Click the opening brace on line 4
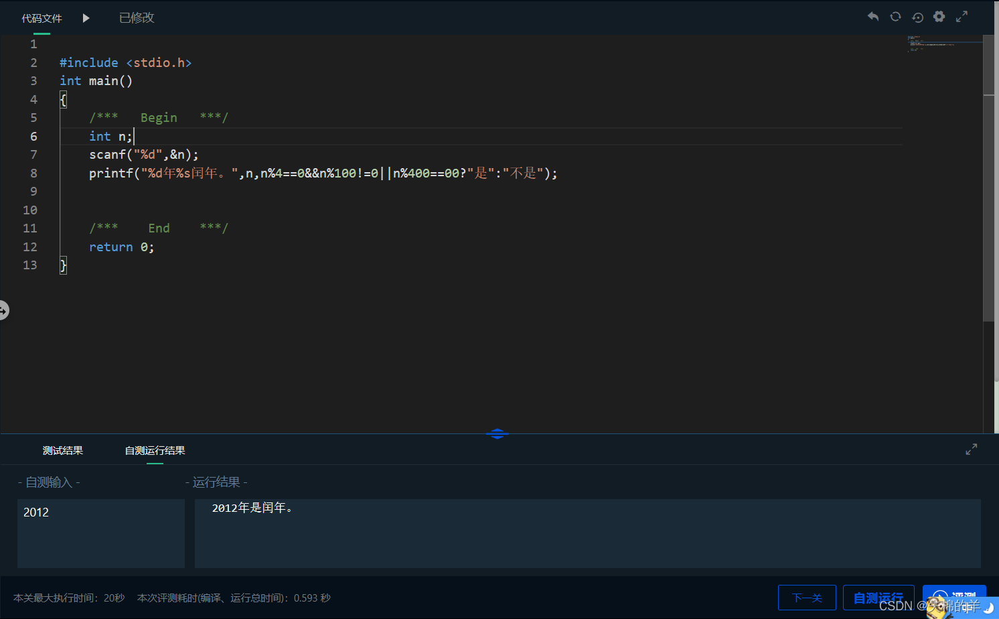 (x=63, y=100)
